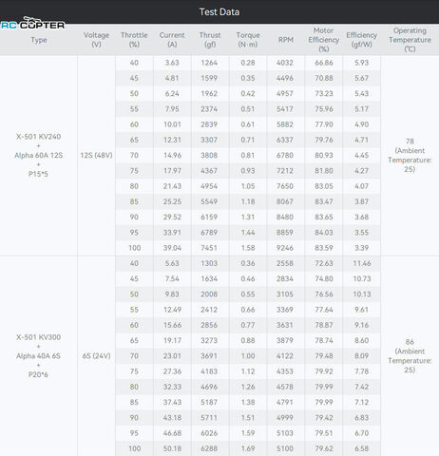Select the Throttle (%) column header
The width and height of the screenshot is (439, 456).
134,40
